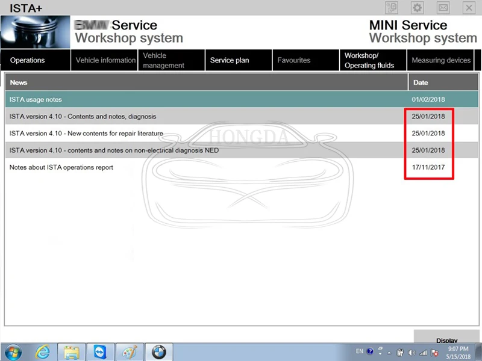Open the volume speaker tray icon
482x361 pixels.
tap(412, 353)
